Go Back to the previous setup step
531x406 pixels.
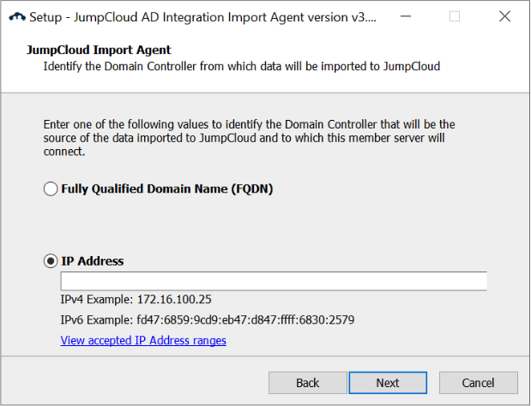(308, 383)
